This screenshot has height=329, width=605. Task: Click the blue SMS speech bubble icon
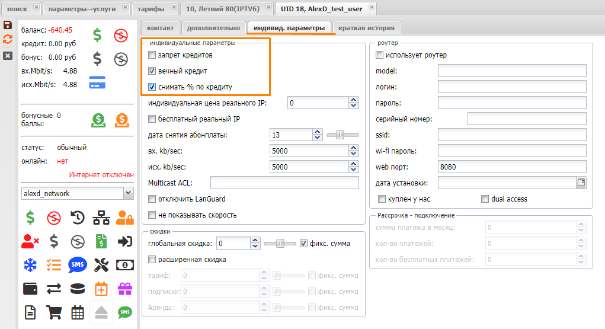point(78,265)
